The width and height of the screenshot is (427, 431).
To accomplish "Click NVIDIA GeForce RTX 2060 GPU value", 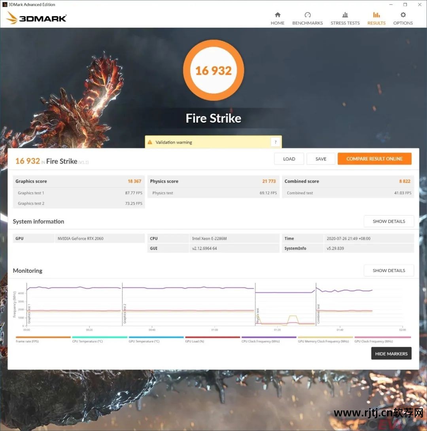I will [81, 238].
